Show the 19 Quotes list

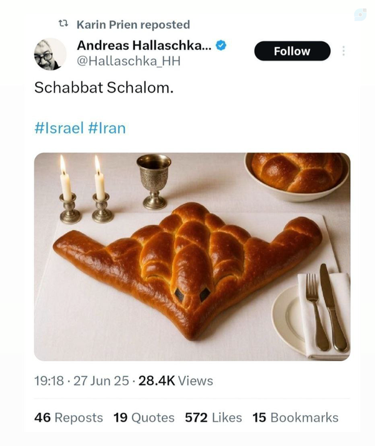point(144,418)
